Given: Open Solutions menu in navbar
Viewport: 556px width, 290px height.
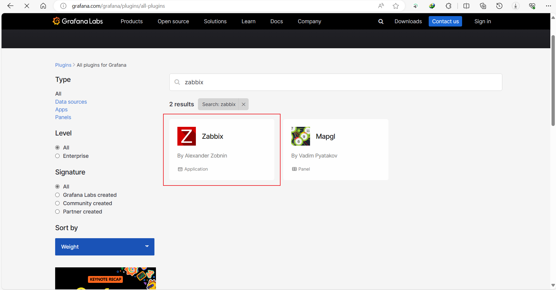Looking at the screenshot, I should click(x=215, y=21).
